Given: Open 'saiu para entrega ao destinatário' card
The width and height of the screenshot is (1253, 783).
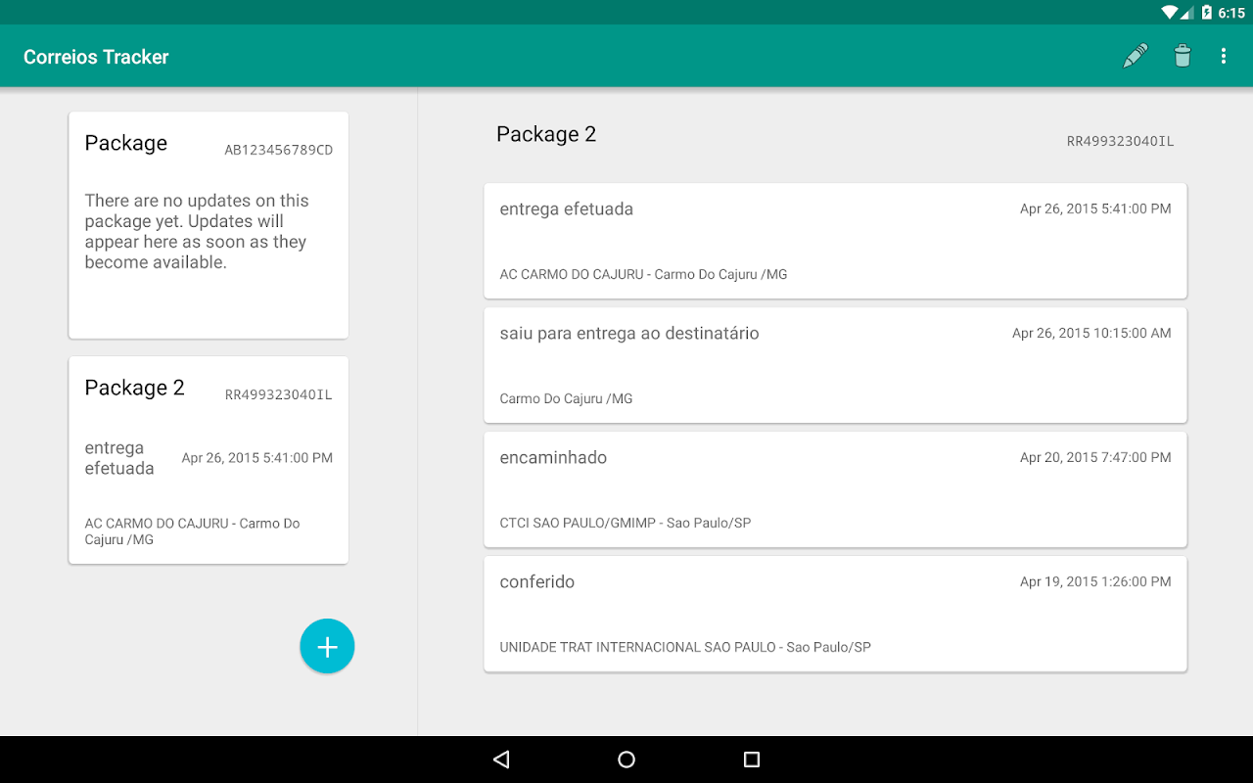Looking at the screenshot, I should 835,365.
